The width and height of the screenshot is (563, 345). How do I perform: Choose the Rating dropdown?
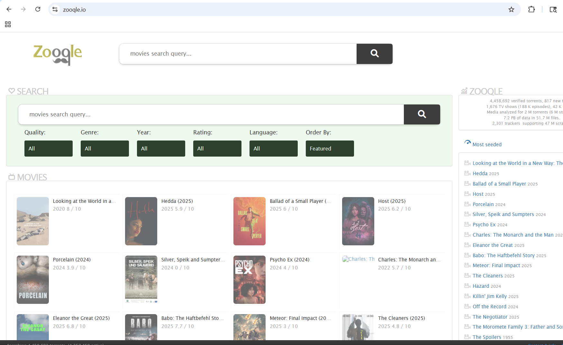(x=217, y=149)
